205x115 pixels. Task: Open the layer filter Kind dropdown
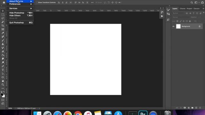tap(178, 13)
